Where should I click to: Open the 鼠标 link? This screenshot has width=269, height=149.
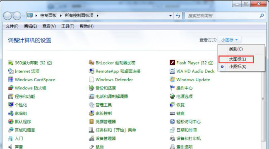(x=100, y=147)
